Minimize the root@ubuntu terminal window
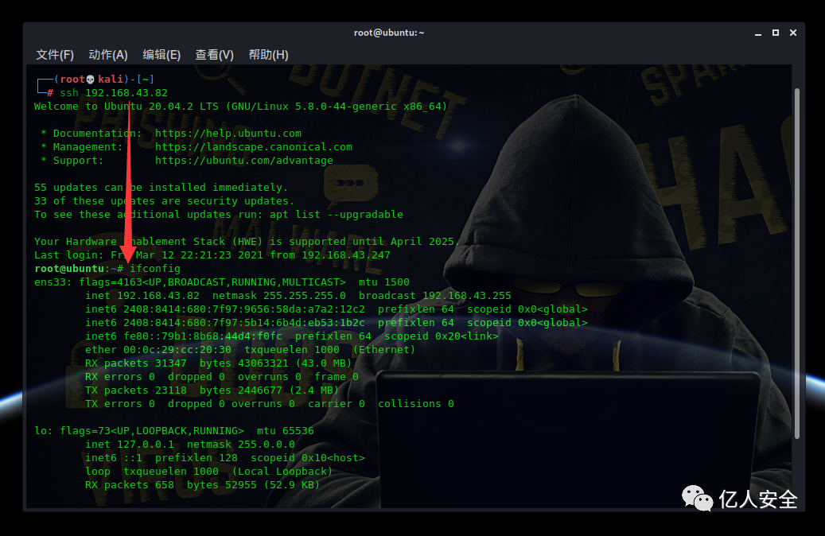The width and height of the screenshot is (825, 536). tap(758, 33)
